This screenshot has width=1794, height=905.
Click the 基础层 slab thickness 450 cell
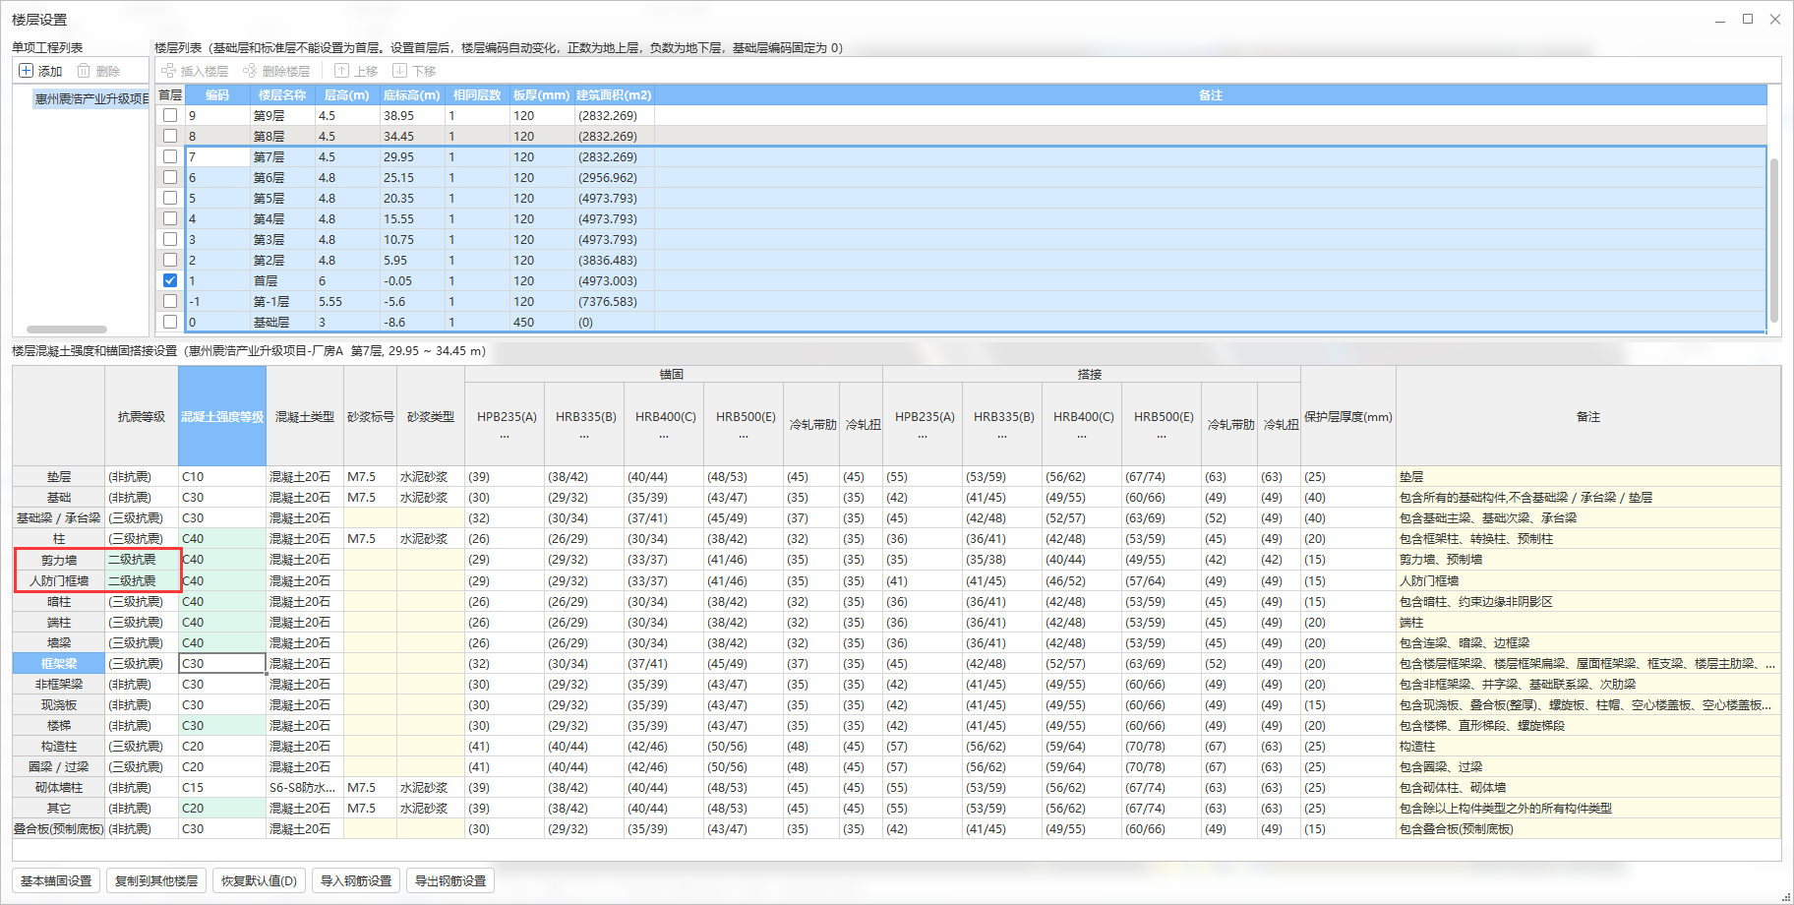pyautogui.click(x=542, y=322)
